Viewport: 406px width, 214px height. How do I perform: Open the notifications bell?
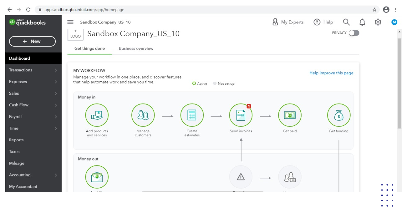[362, 22]
